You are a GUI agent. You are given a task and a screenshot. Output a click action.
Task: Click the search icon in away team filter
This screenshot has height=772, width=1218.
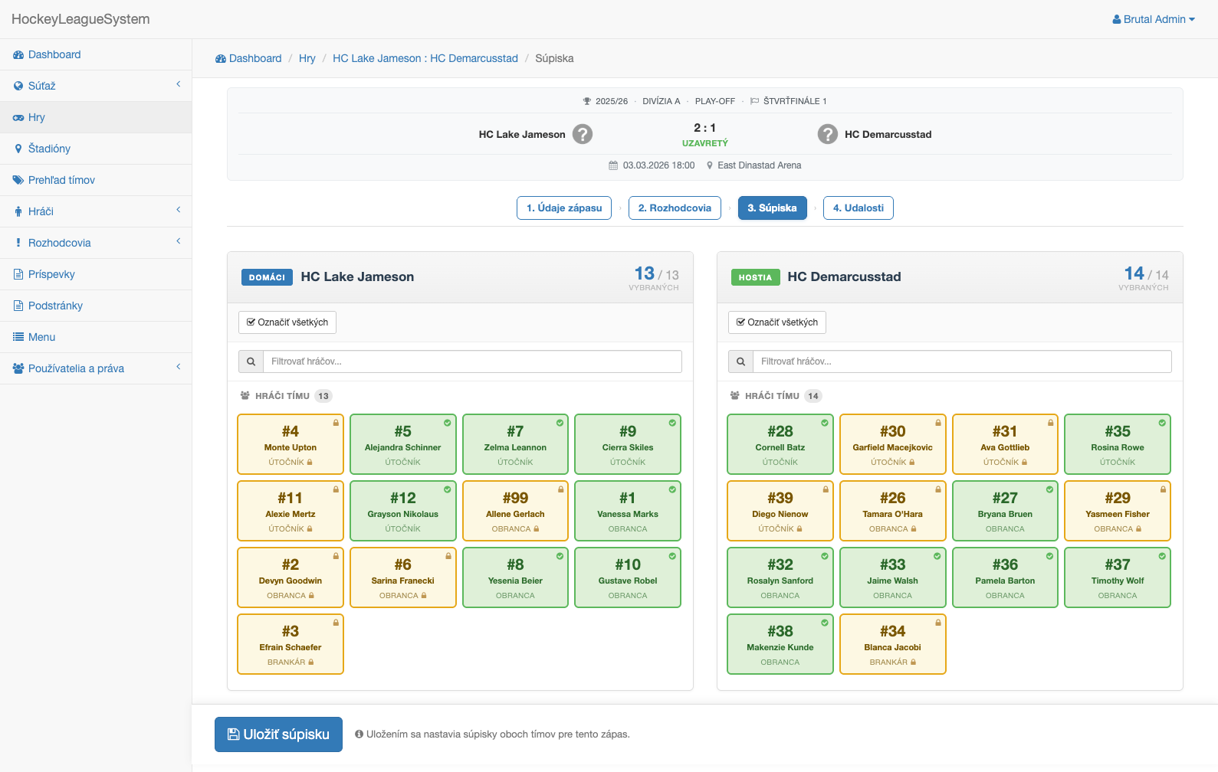coord(740,361)
